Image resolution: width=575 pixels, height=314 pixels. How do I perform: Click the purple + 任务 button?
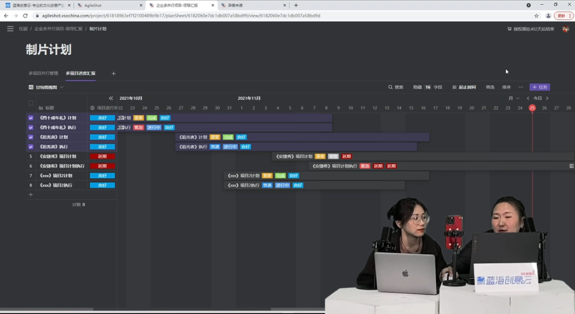(539, 87)
